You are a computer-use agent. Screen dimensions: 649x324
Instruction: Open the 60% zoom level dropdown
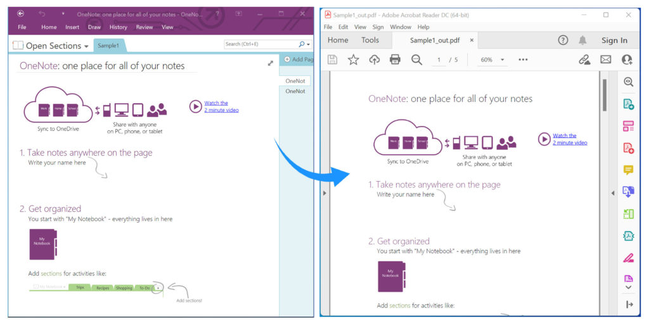(x=493, y=60)
